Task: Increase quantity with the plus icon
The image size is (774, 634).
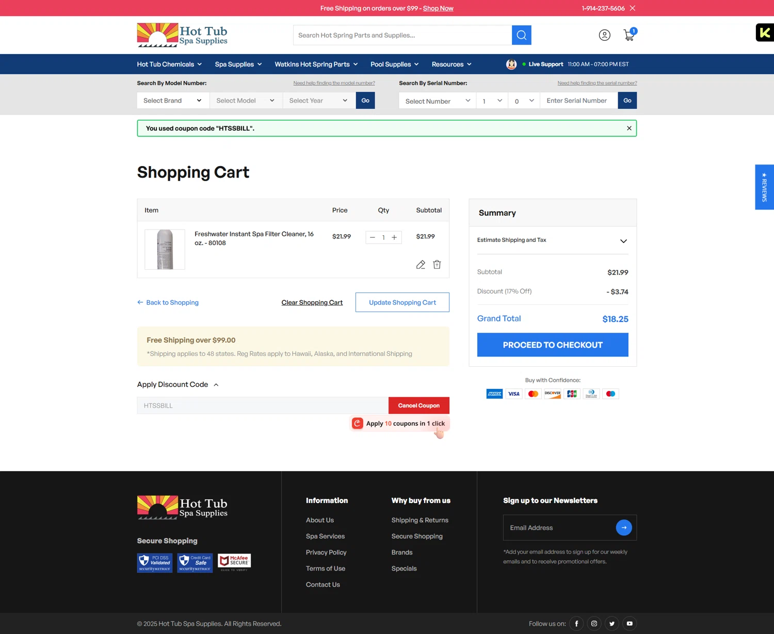Action: click(394, 237)
